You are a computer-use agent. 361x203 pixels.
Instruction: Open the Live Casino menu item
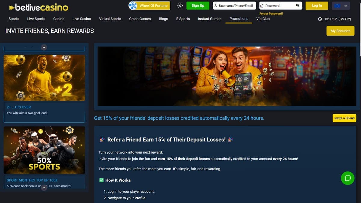82,19
